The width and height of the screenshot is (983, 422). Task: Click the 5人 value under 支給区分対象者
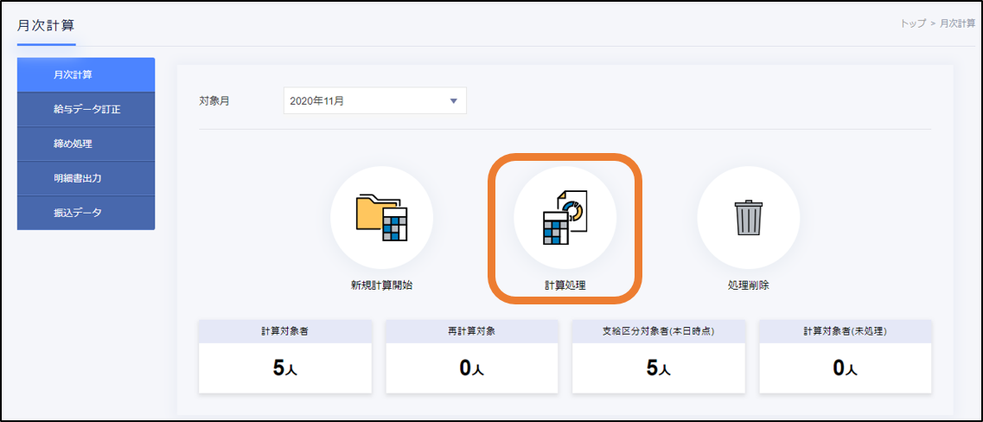click(659, 368)
